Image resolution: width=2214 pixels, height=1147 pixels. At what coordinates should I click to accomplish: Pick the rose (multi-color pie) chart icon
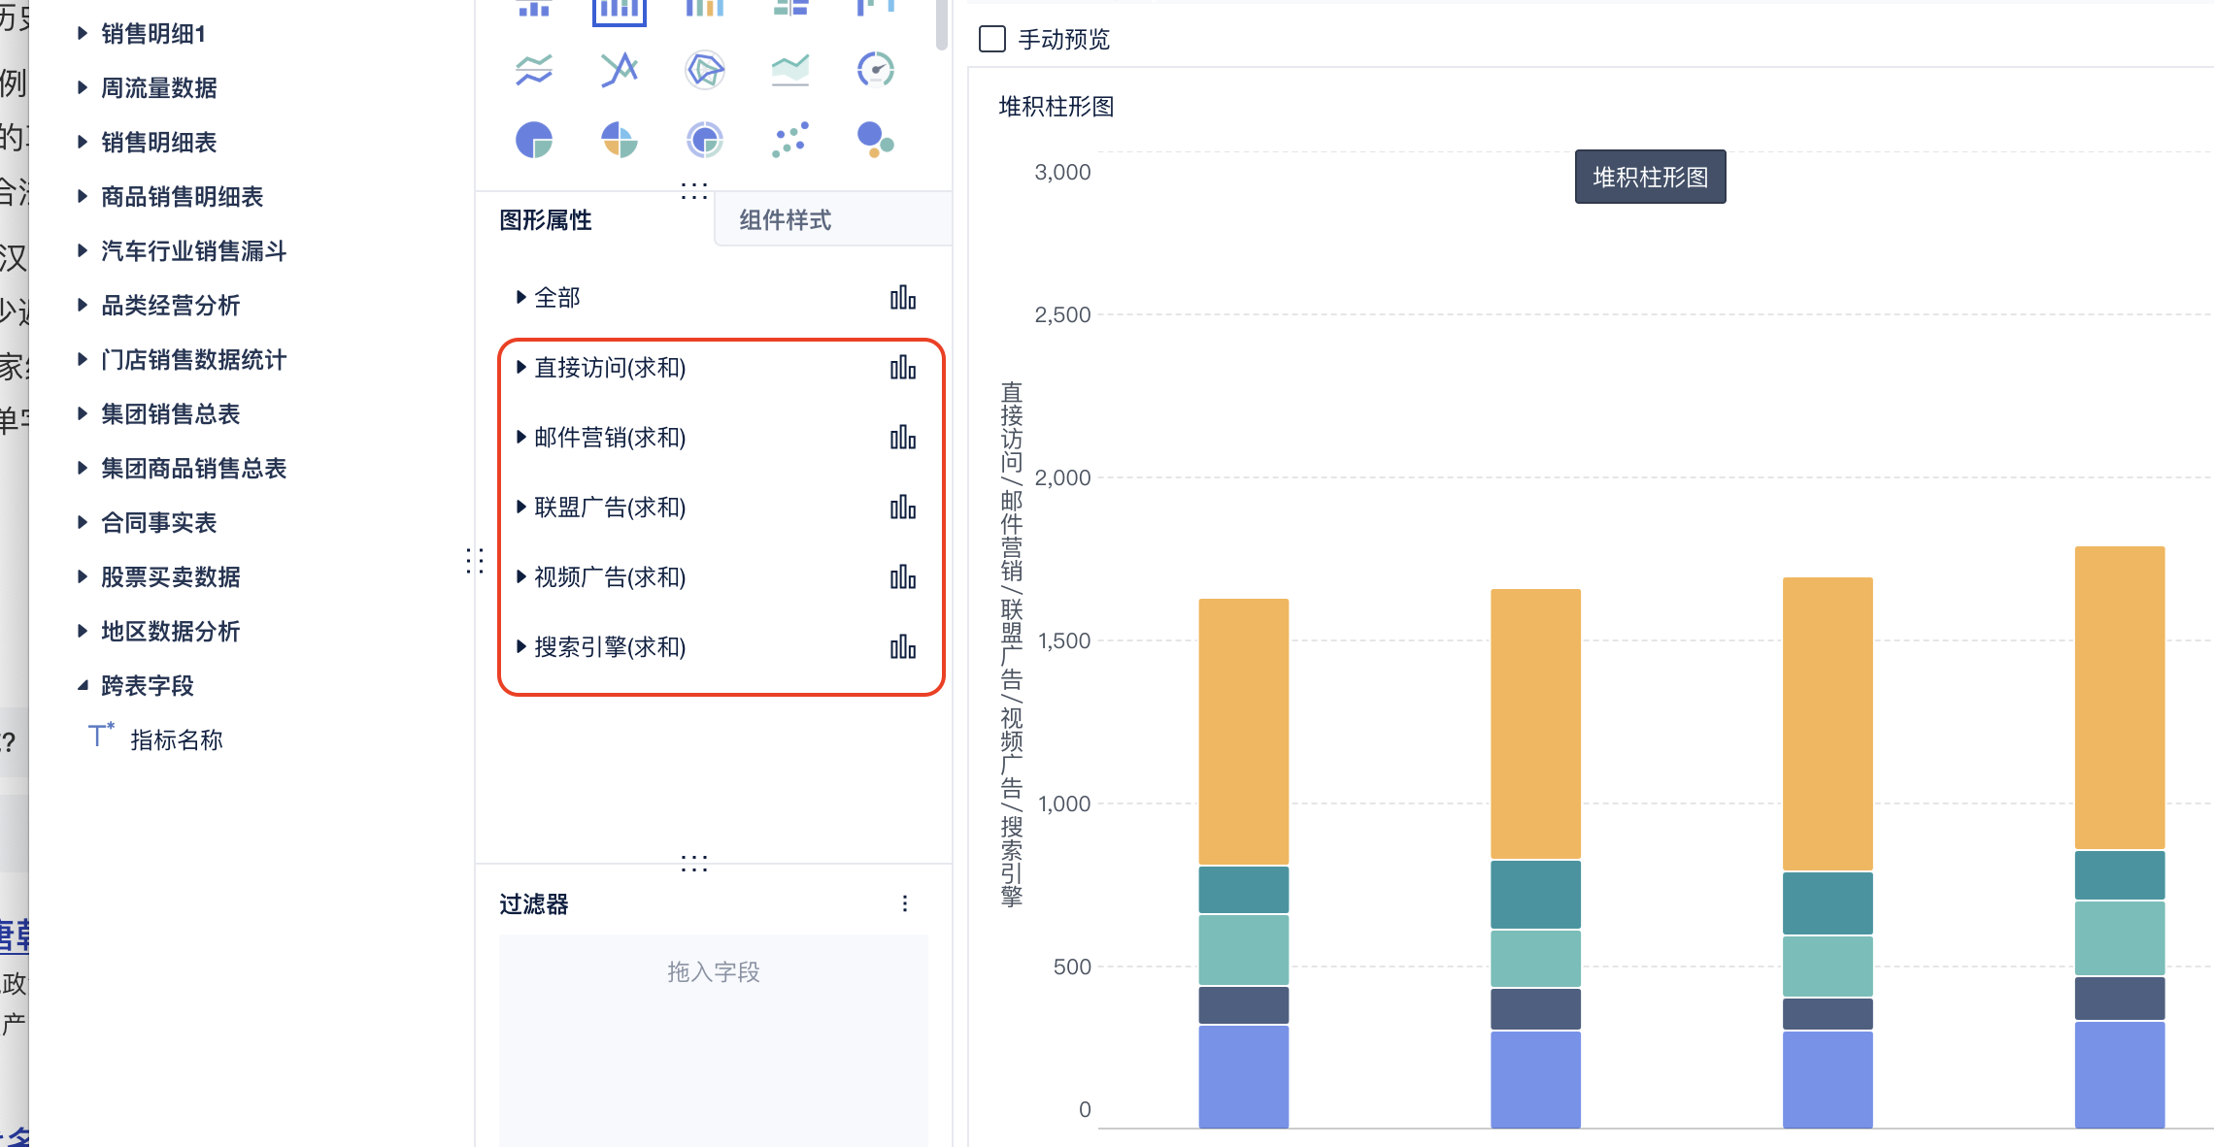(620, 140)
